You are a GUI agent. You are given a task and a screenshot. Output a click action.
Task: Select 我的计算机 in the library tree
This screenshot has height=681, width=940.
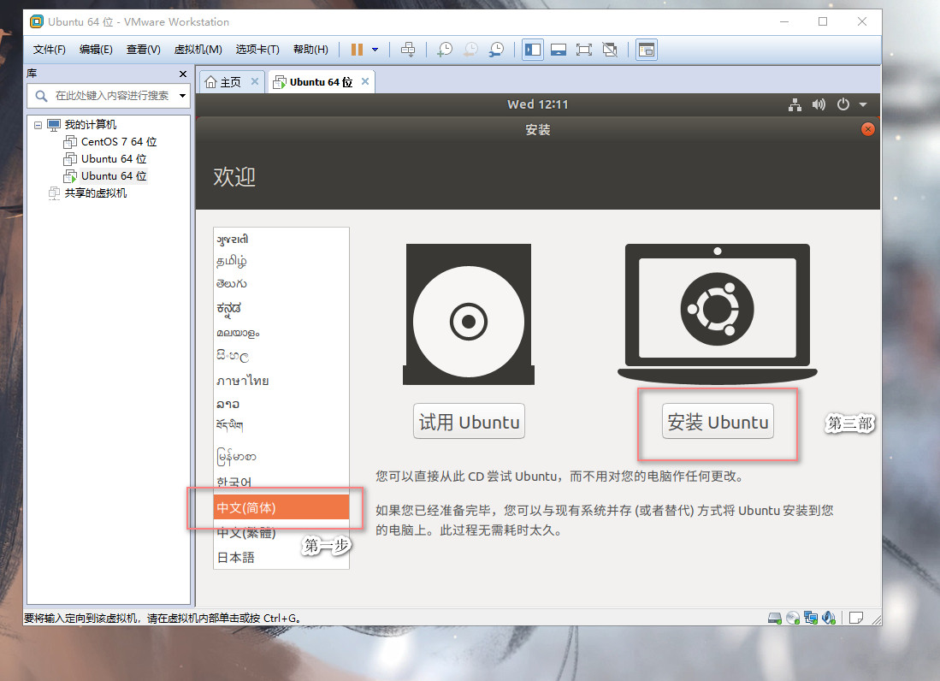[91, 125]
